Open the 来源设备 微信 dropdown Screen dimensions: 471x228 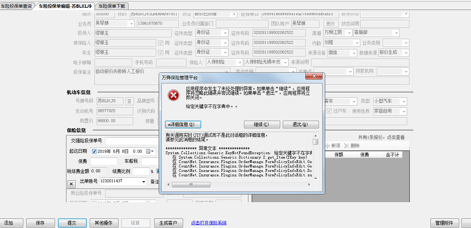click(354, 53)
